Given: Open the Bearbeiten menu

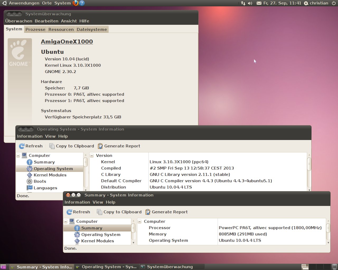Looking at the screenshot, I should point(46,21).
